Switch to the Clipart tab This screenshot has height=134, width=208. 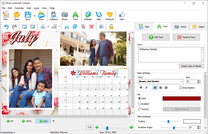[198, 27]
